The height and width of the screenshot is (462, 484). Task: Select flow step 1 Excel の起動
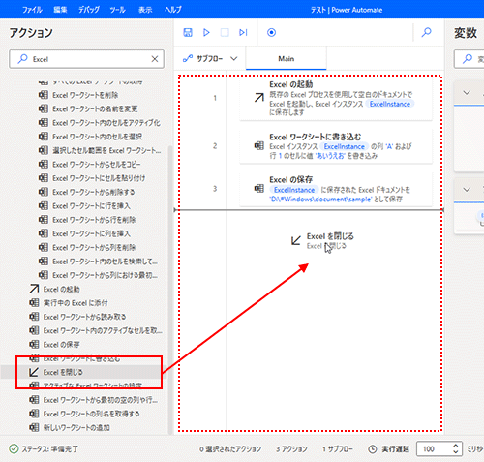click(x=336, y=99)
